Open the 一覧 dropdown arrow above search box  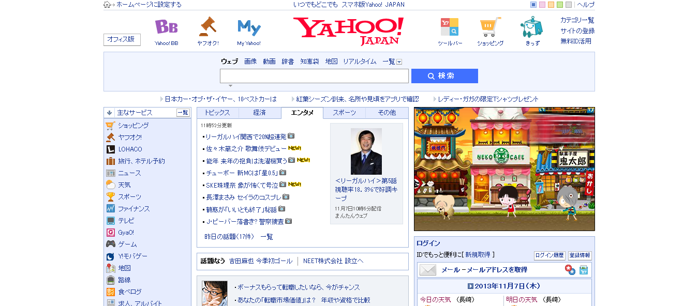(x=399, y=62)
